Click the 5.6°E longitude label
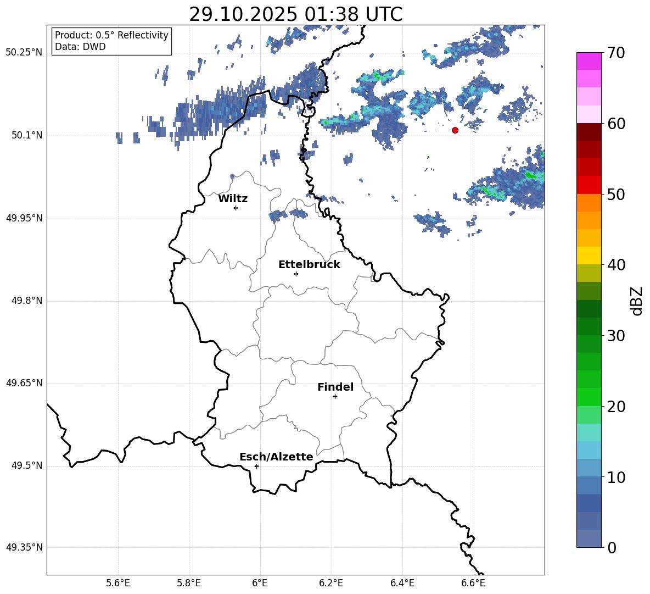Screen dimensions: 650x594 pyautogui.click(x=118, y=583)
